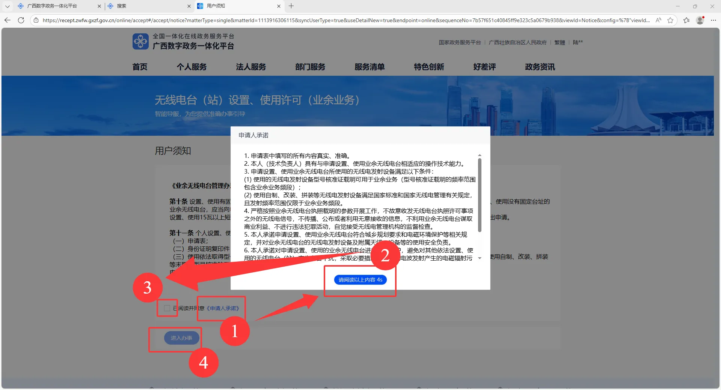721x390 pixels.
Task: Open the 《申请人承诺》 link
Action: 223,308
